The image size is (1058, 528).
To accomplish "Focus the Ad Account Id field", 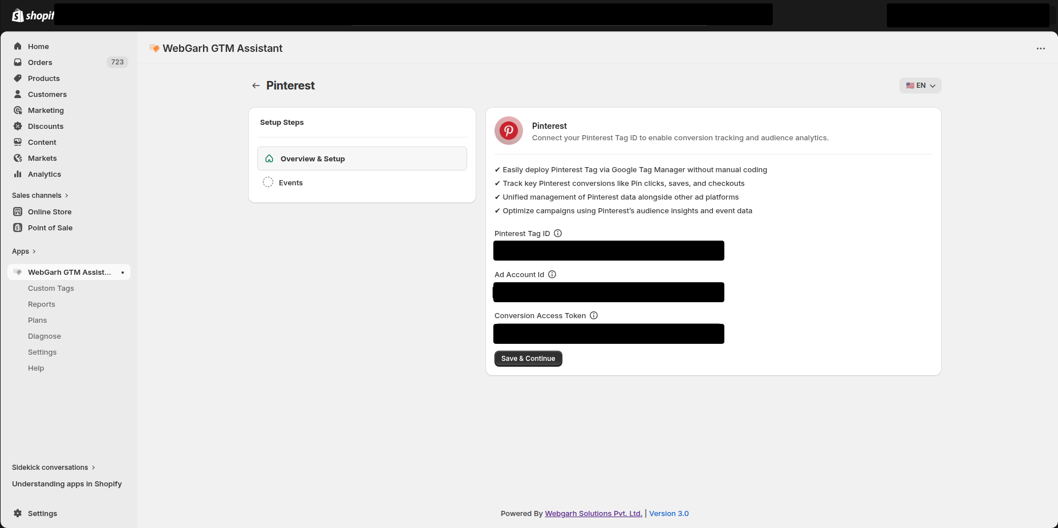I will pyautogui.click(x=609, y=293).
